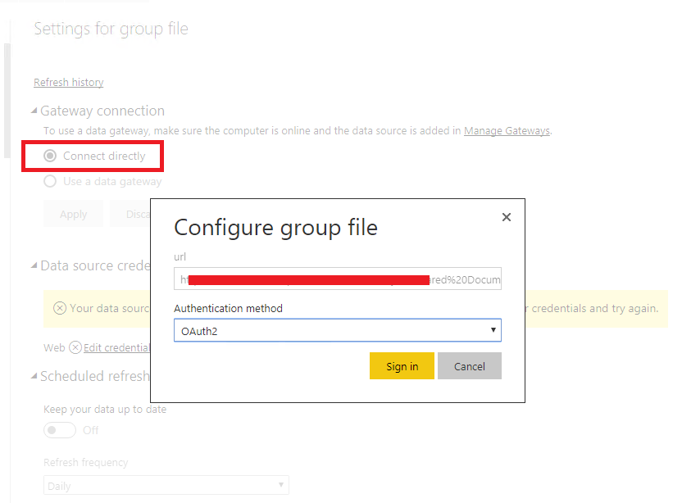Select the Connect directly radio button
The width and height of the screenshot is (682, 503).
click(x=50, y=156)
